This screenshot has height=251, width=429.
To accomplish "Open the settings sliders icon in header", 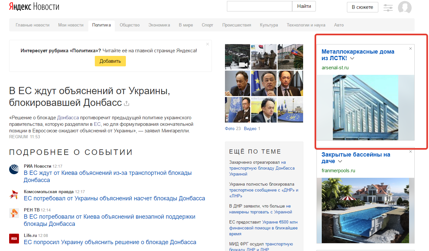I will click(388, 8).
